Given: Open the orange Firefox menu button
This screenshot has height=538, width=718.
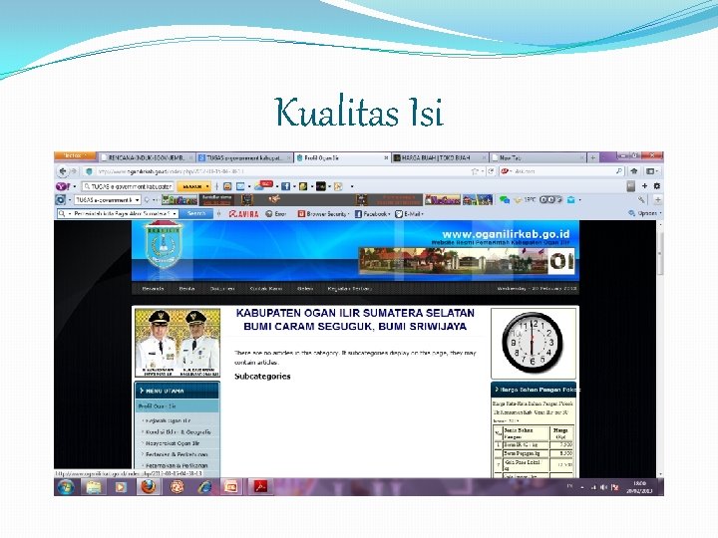Looking at the screenshot, I should pos(76,156).
